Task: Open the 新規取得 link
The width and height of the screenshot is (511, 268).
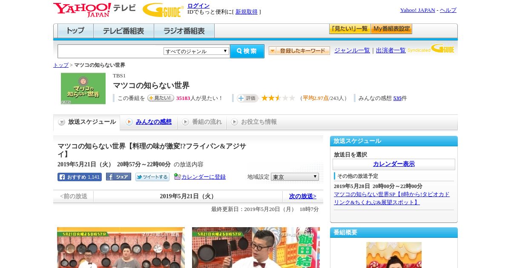Action: [247, 12]
